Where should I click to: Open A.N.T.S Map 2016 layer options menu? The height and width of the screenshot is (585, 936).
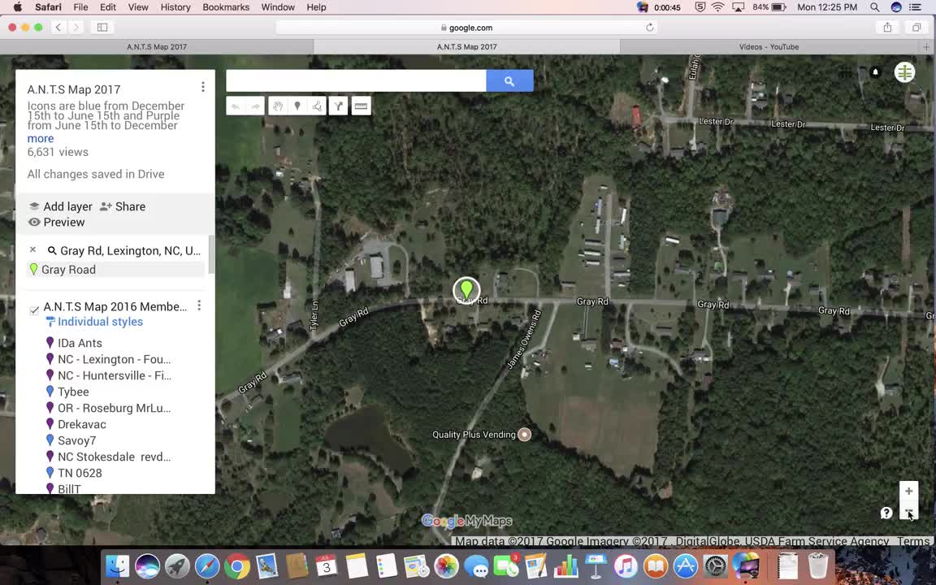click(199, 305)
